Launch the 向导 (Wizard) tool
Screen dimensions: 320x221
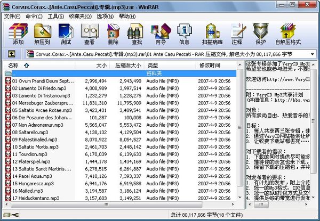click(161, 34)
